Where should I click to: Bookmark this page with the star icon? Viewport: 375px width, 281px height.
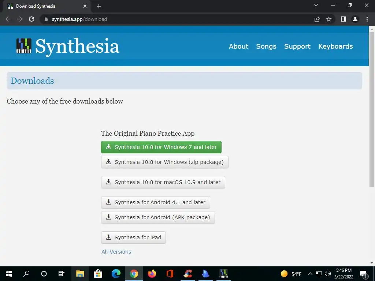click(x=329, y=19)
